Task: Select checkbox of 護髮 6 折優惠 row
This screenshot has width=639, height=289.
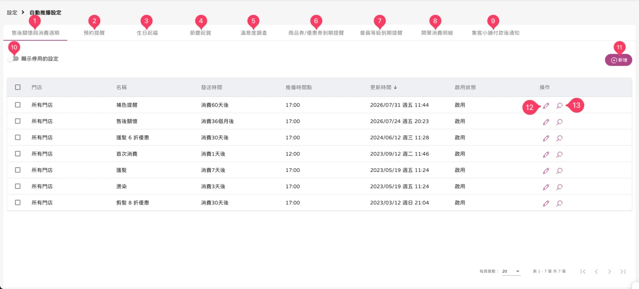Action: click(18, 137)
